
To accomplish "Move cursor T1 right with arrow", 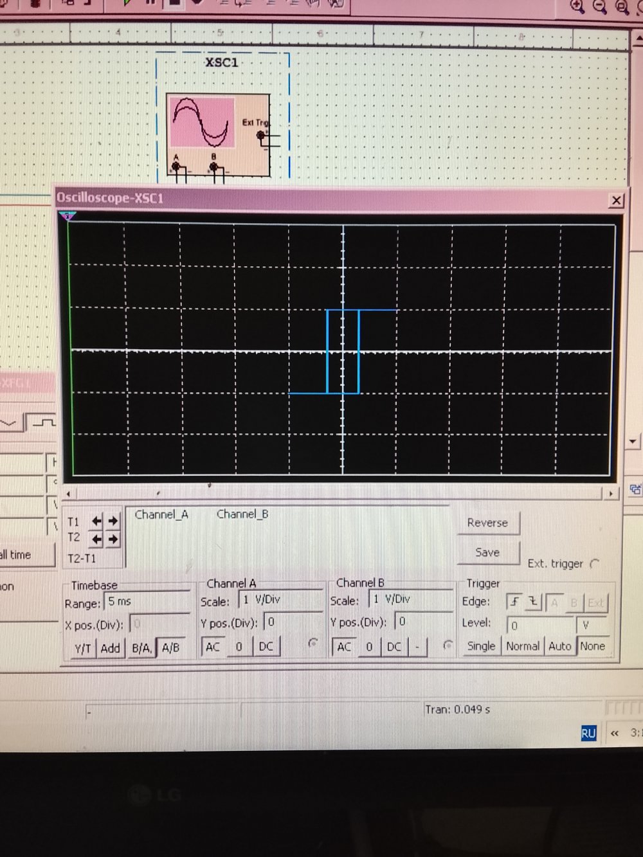I will (x=113, y=521).
